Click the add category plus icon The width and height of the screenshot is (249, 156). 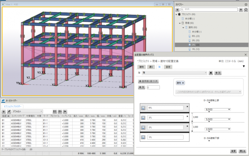tap(241, 10)
